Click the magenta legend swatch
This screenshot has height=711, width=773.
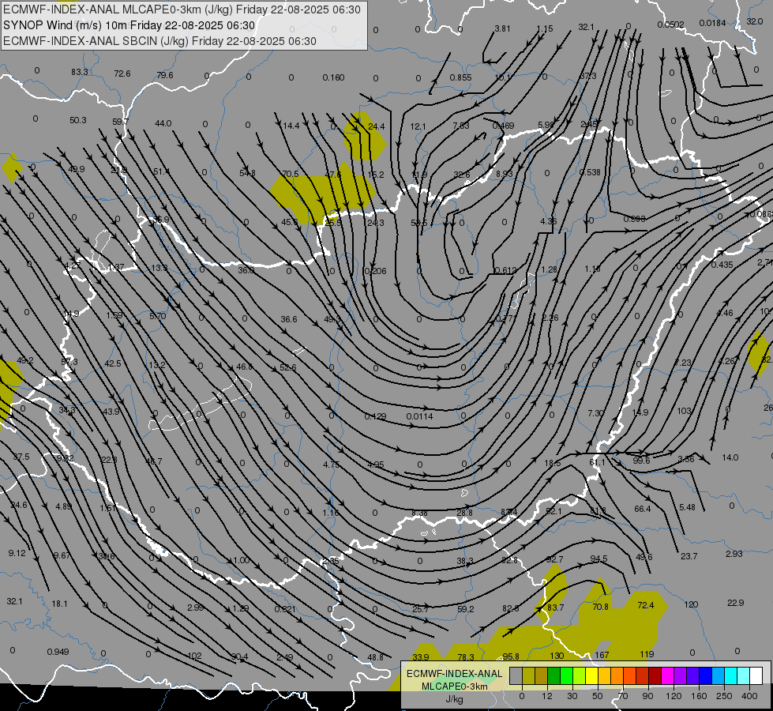667,676
